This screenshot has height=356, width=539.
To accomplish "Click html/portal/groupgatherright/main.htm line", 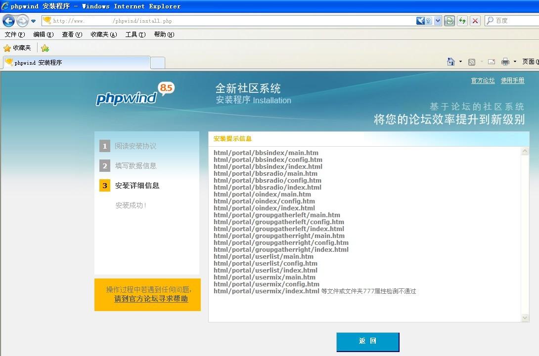I will (279, 236).
